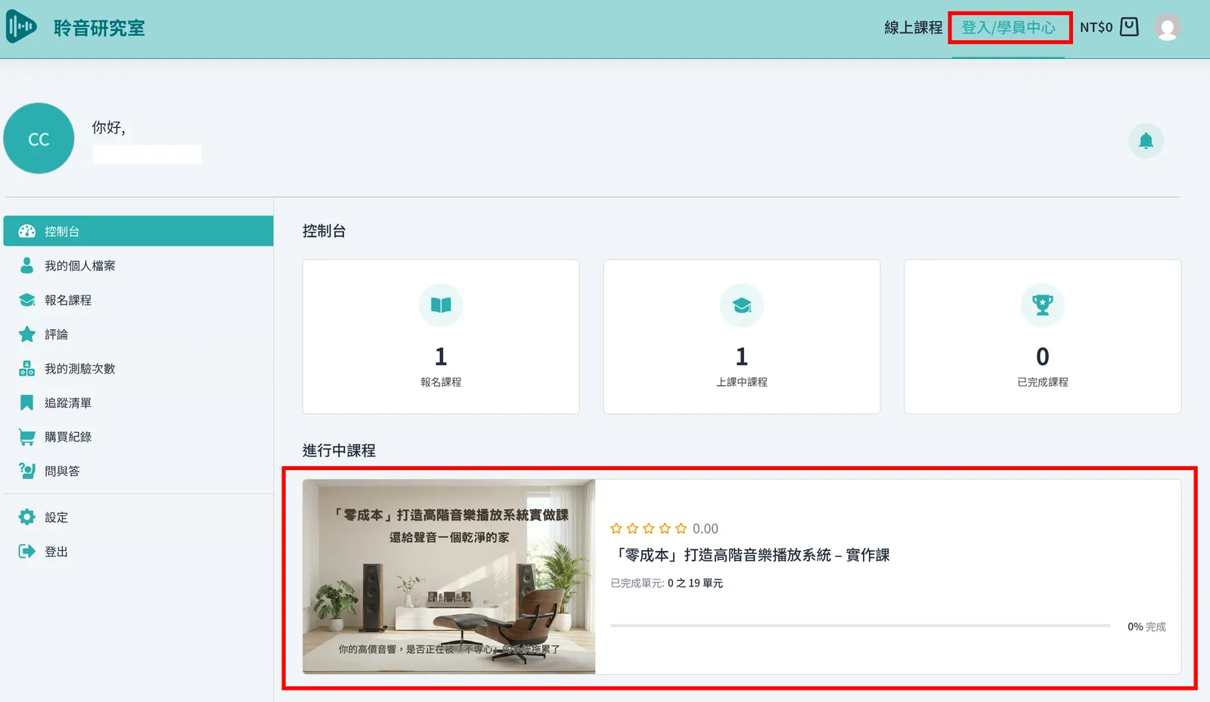Image resolution: width=1210 pixels, height=702 pixels.
Task: Open 評論 in the sidebar
Action: [56, 334]
